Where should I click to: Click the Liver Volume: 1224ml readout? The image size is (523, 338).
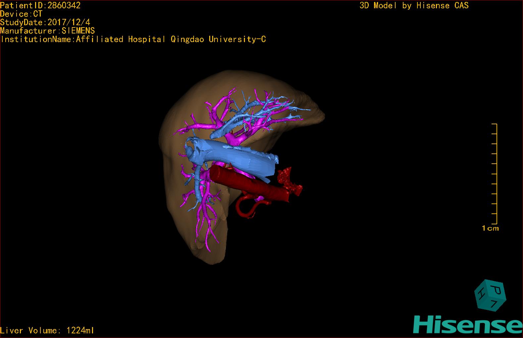pos(47,330)
